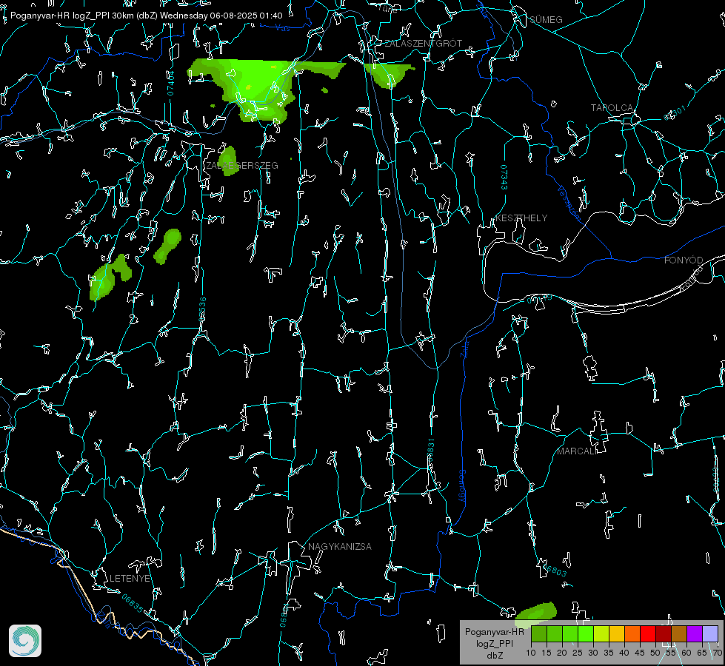Click the 35-40 dBZ yellow swatch
Screen dimensions: 725x666
pyautogui.click(x=617, y=633)
